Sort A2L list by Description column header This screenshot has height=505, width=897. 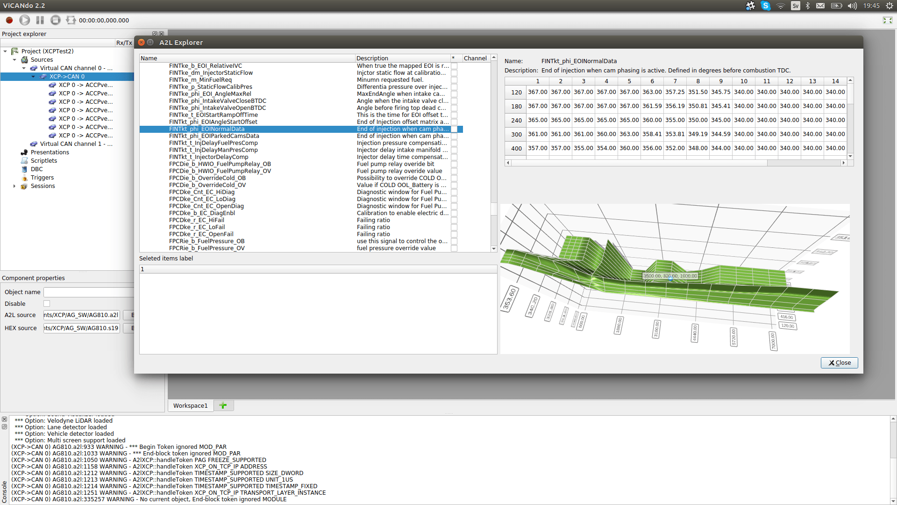click(403, 58)
